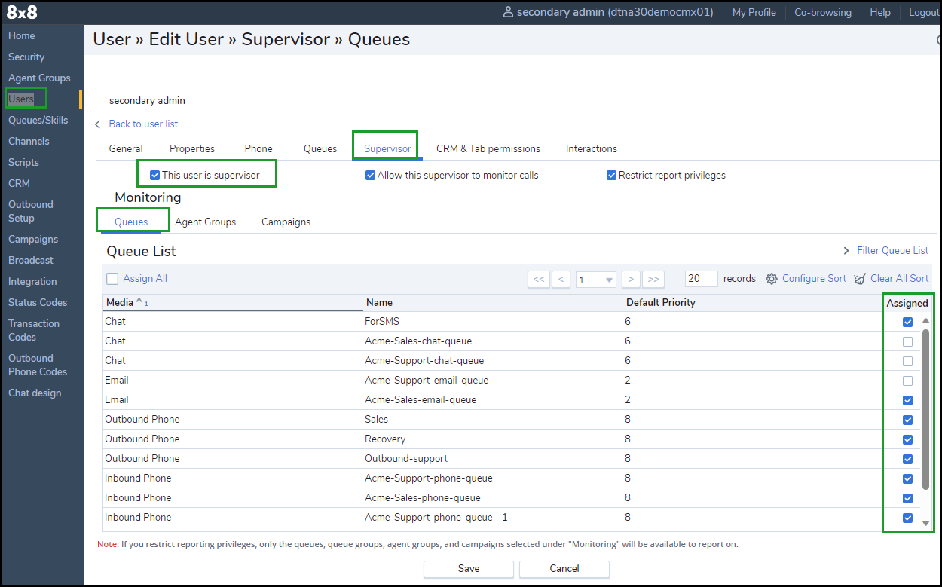Viewport: 942px width, 587px height.
Task: Select Monitoring Queues sub-tab
Action: pyautogui.click(x=131, y=222)
